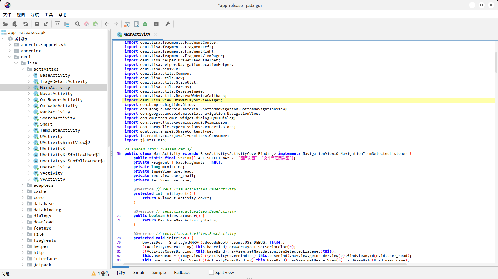The image size is (498, 279).
Task: Expand the NovelActivity class node
Action: click(x=29, y=94)
